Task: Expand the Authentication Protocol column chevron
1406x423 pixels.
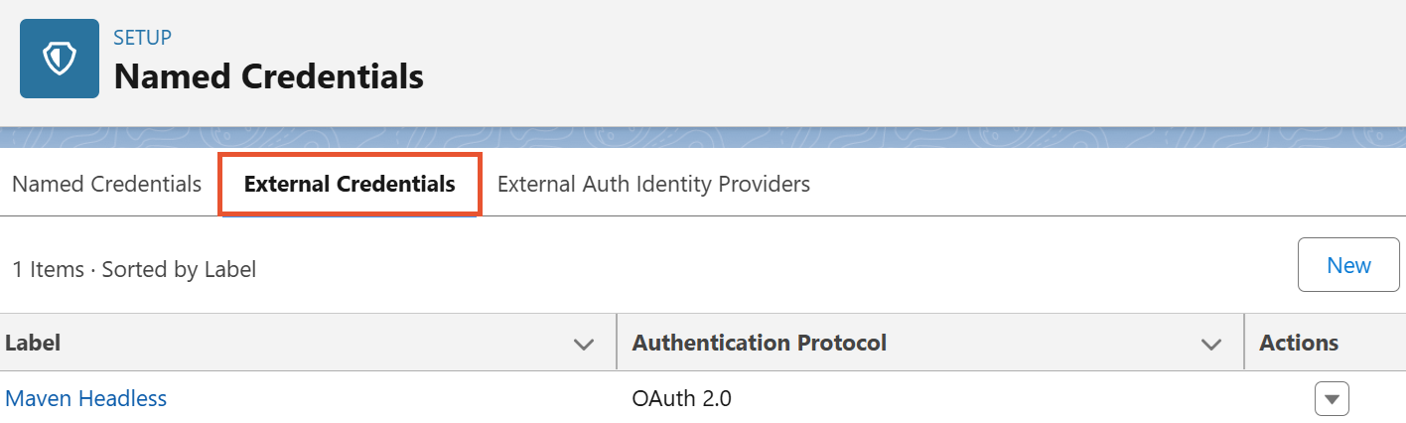Action: click(1211, 345)
